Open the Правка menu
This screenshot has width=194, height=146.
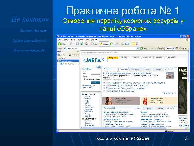tap(66, 40)
